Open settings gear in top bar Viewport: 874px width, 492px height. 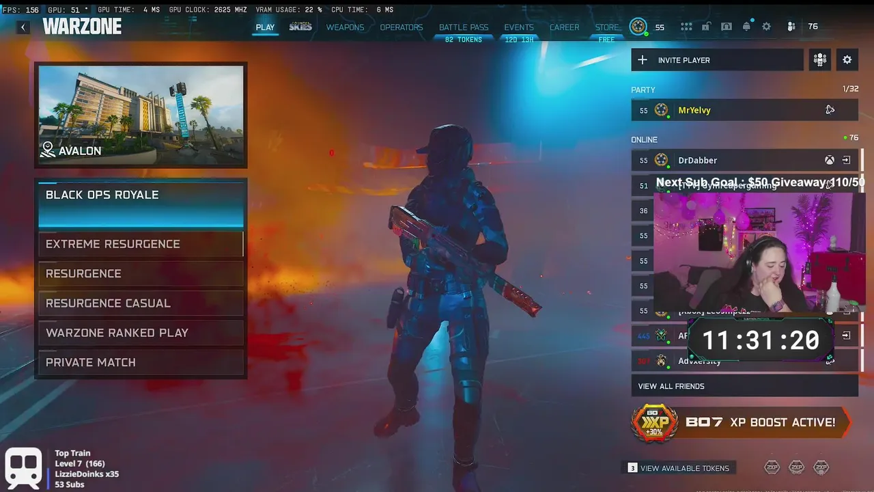click(766, 27)
